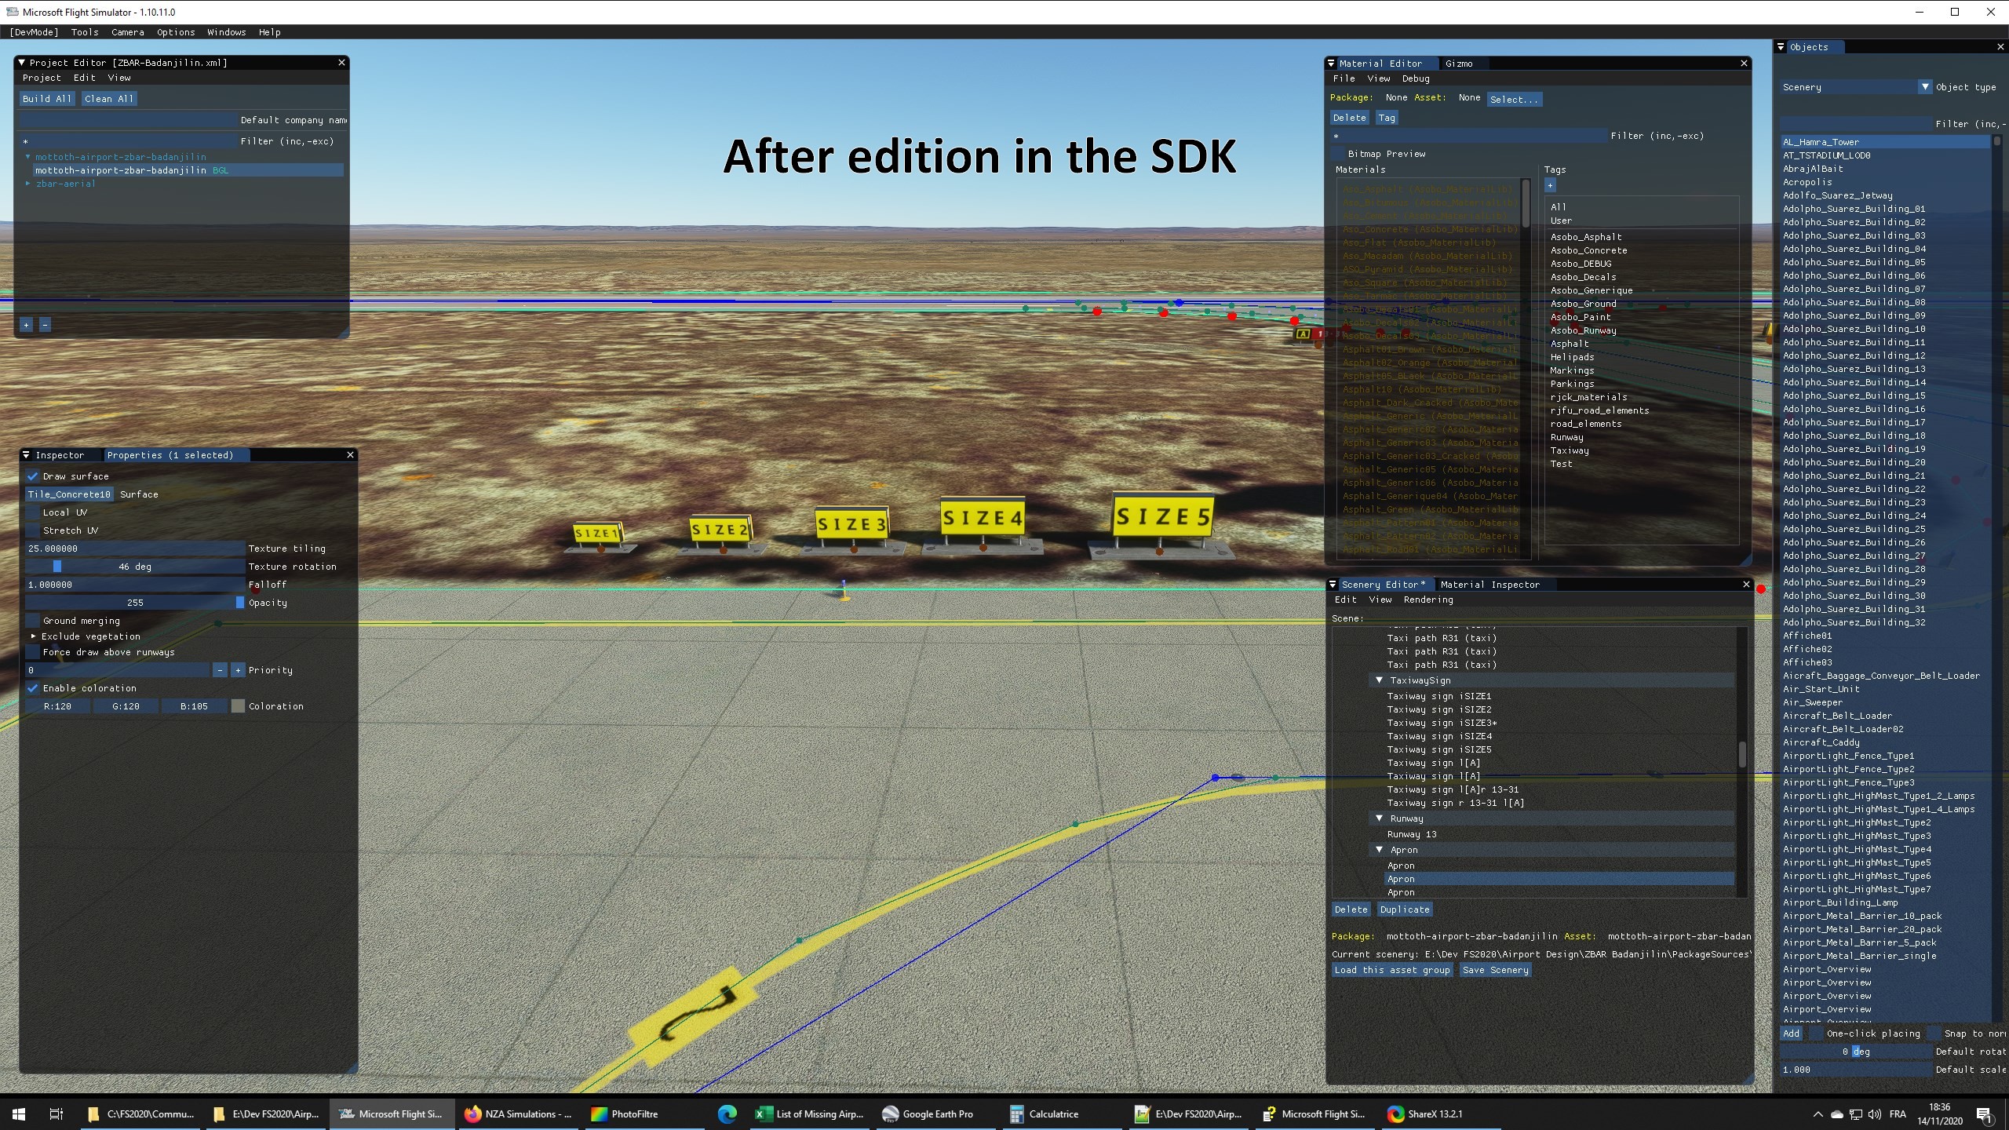Open the Object type dropdown in Objects panel
The image size is (2009, 1130).
point(1926,87)
